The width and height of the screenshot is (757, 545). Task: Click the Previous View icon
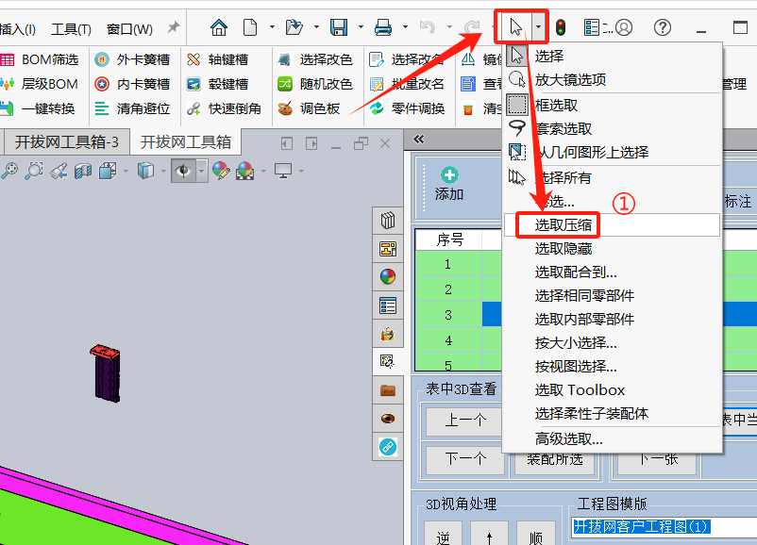click(x=59, y=171)
